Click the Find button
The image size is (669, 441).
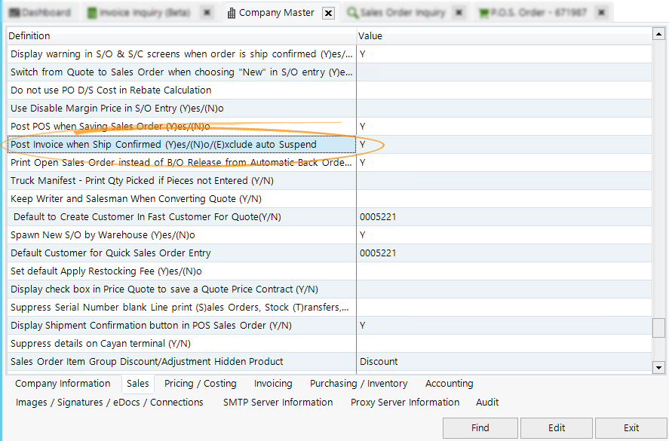click(x=480, y=427)
